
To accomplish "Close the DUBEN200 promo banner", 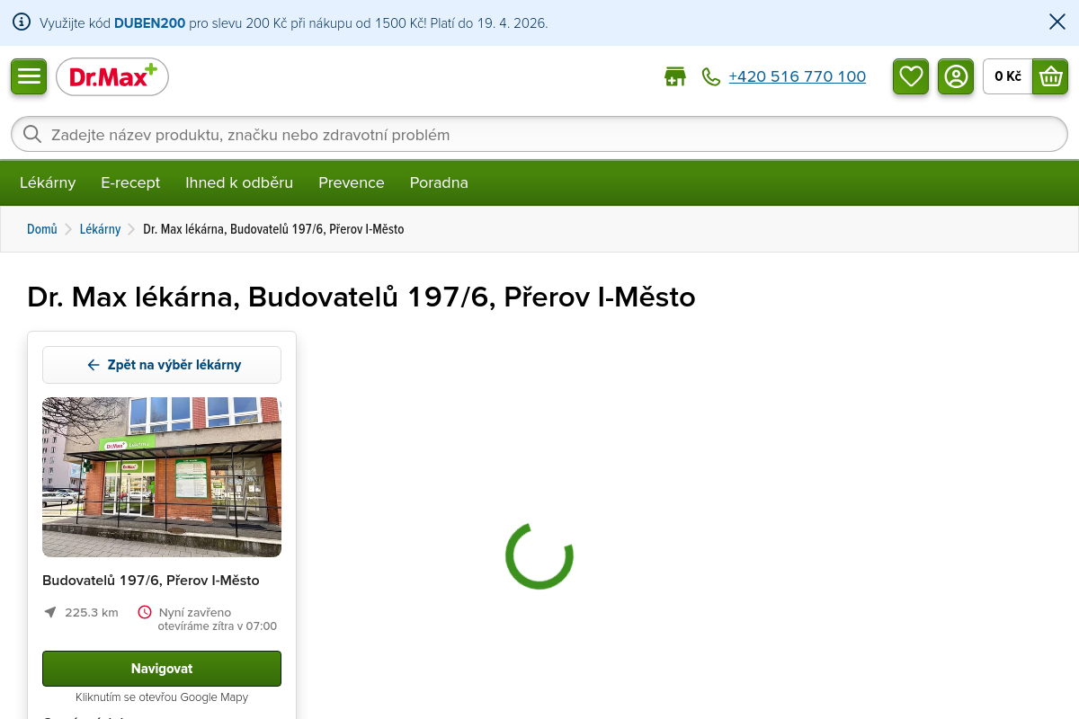I will 1057,22.
